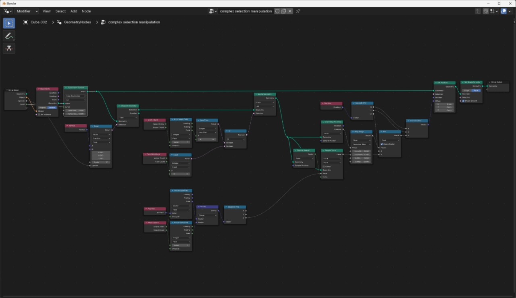Uncheck Shade Smooth in Set Shade Smooth

464,101
